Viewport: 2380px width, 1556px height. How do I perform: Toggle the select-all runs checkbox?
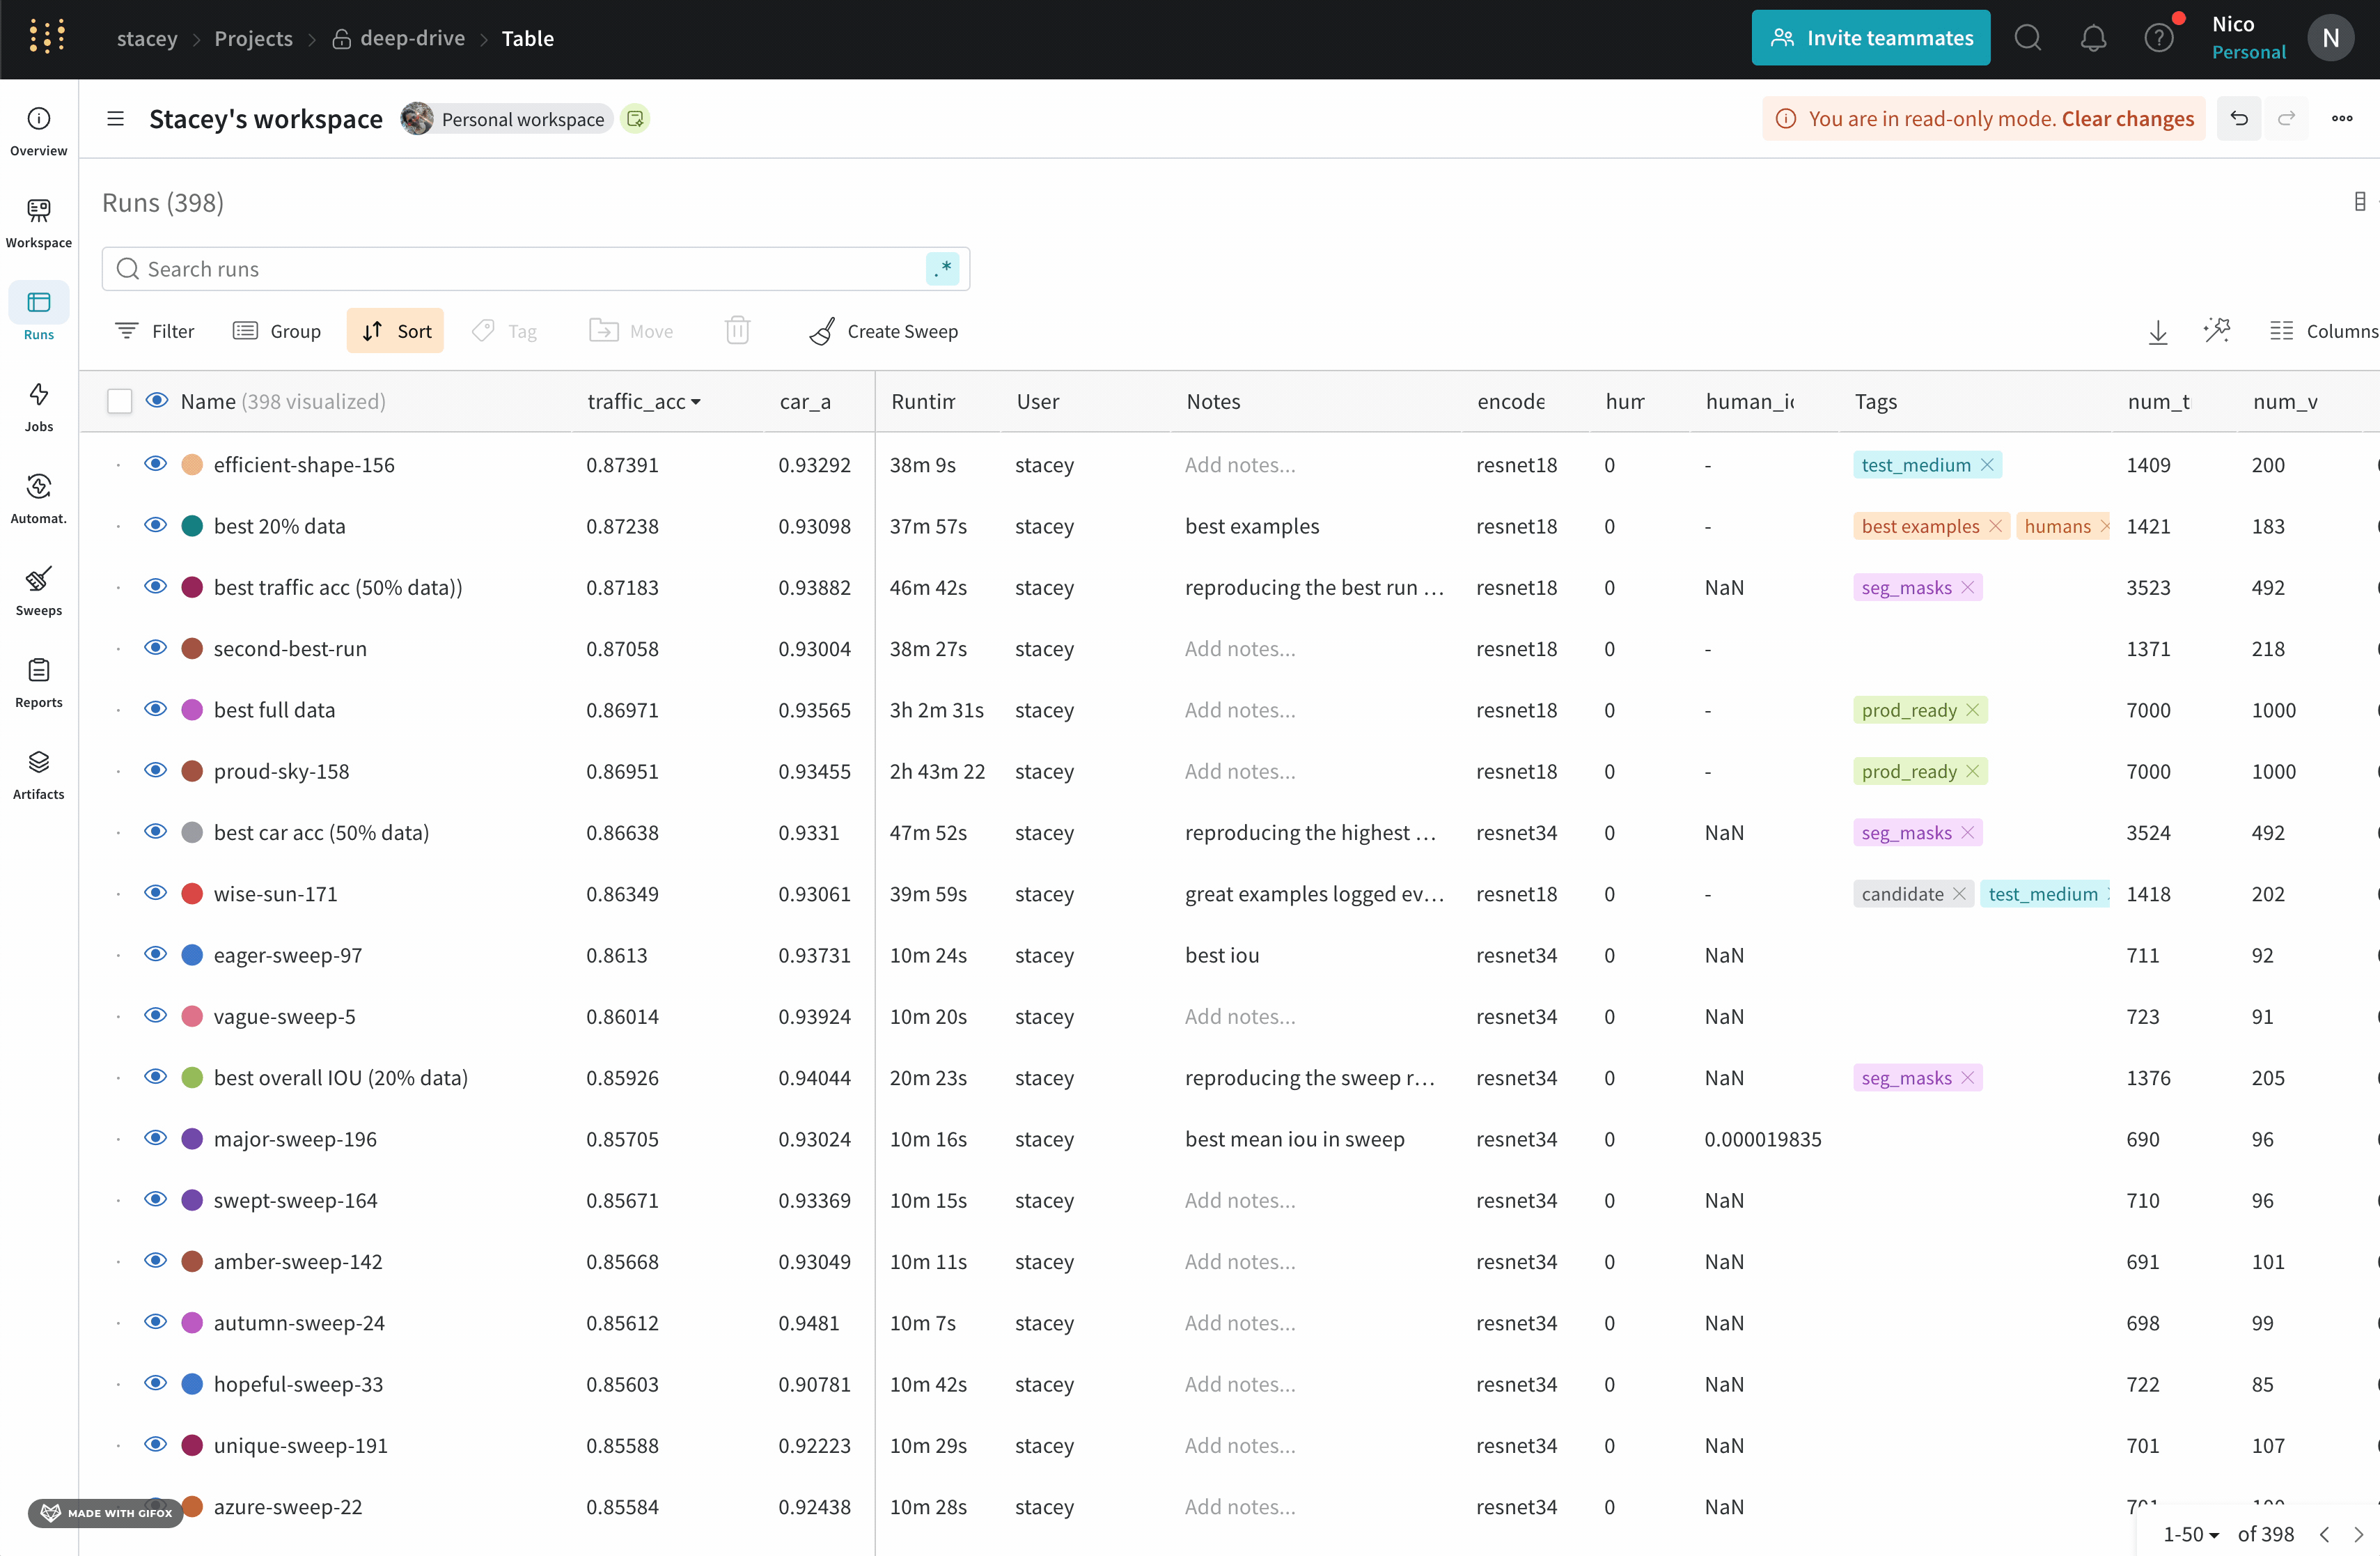(x=119, y=401)
